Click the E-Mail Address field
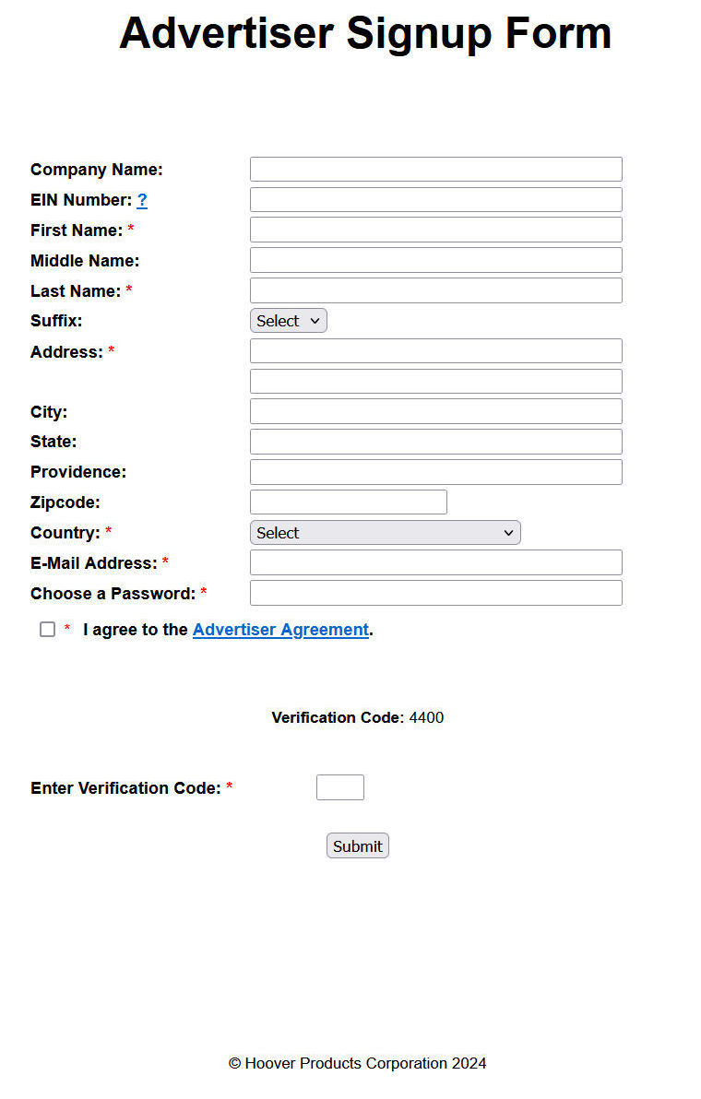 436,562
